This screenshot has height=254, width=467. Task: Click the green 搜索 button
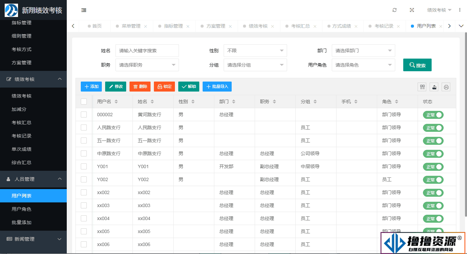(417, 65)
